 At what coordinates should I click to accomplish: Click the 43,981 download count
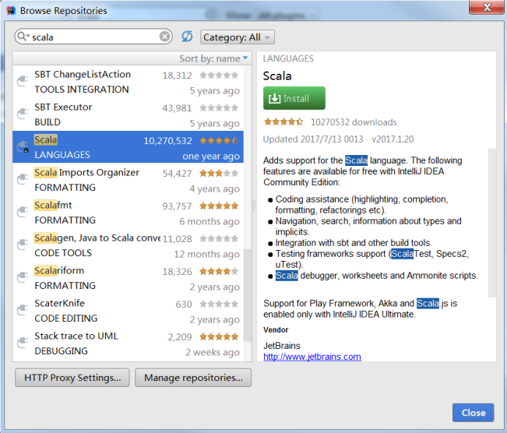point(178,108)
